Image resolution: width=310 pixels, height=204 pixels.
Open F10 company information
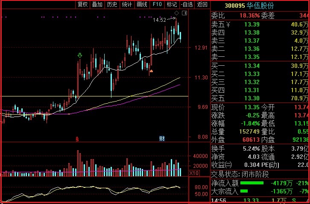tap(157, 4)
